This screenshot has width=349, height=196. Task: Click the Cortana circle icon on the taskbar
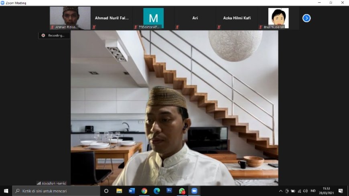click(x=106, y=191)
